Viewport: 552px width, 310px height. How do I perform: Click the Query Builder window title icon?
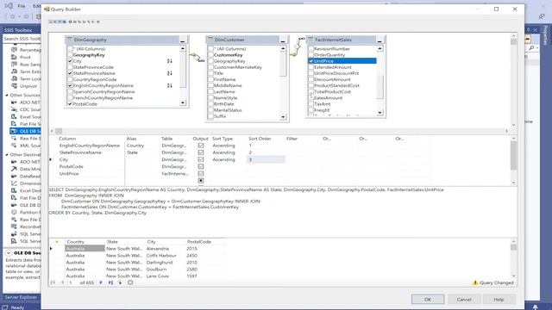point(47,9)
